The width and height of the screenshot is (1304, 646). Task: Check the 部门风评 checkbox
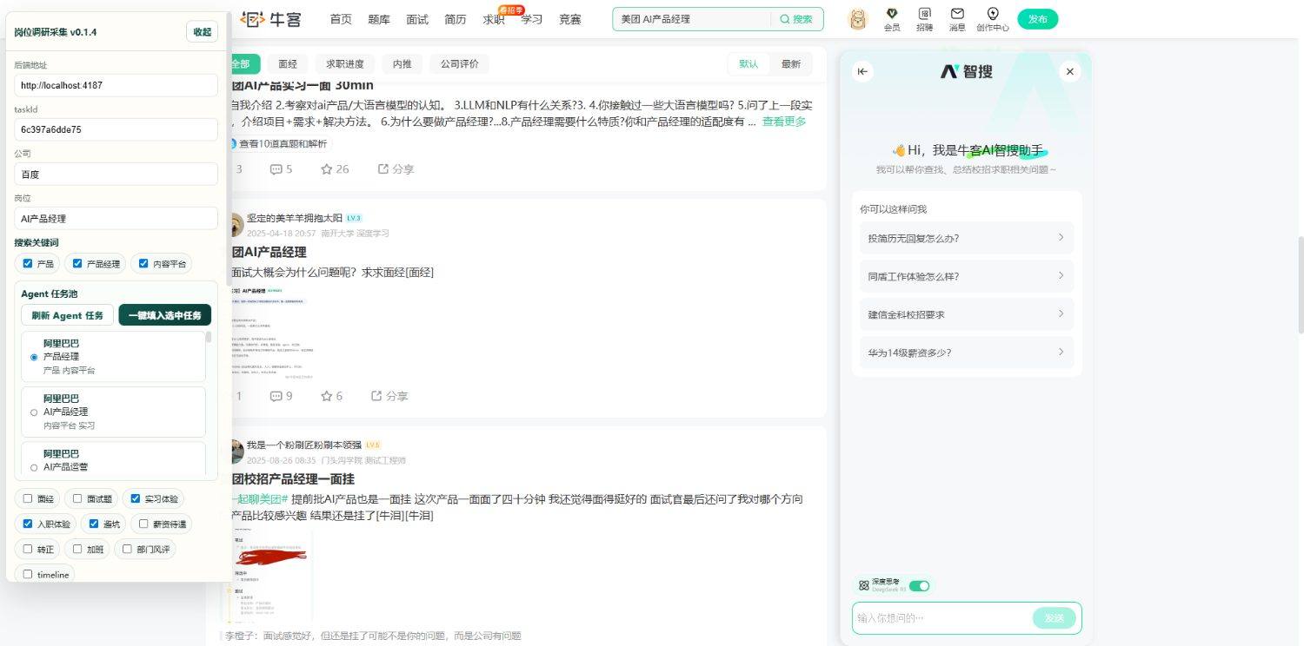tap(127, 550)
